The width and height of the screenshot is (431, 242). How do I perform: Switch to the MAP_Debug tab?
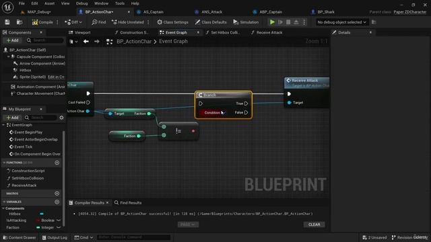[x=39, y=12]
